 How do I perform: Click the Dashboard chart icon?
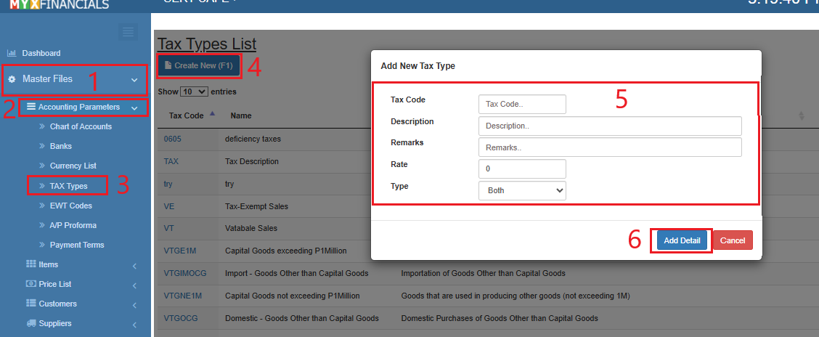pyautogui.click(x=12, y=53)
